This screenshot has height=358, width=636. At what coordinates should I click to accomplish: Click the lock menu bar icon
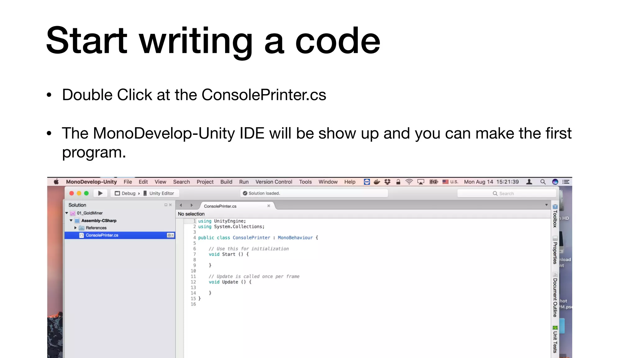click(398, 182)
